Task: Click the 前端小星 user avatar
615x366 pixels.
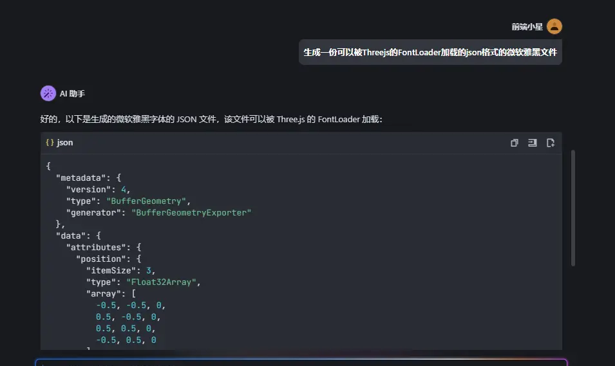Action: click(x=554, y=26)
